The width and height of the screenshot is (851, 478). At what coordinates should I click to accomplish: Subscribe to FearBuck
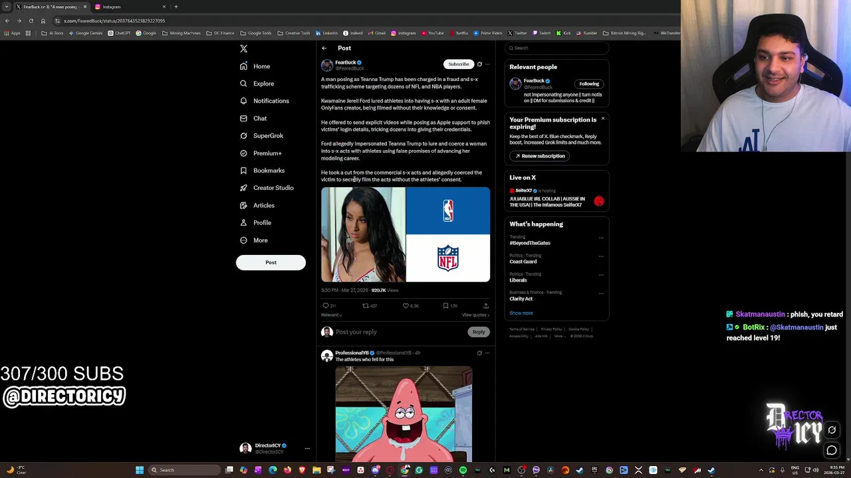pos(458,64)
